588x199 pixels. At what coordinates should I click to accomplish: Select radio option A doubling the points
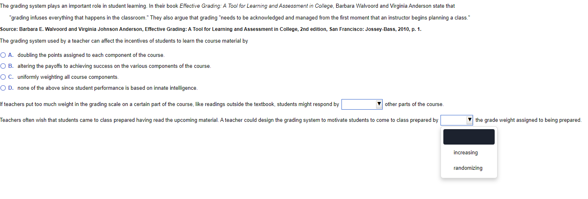pyautogui.click(x=3, y=55)
